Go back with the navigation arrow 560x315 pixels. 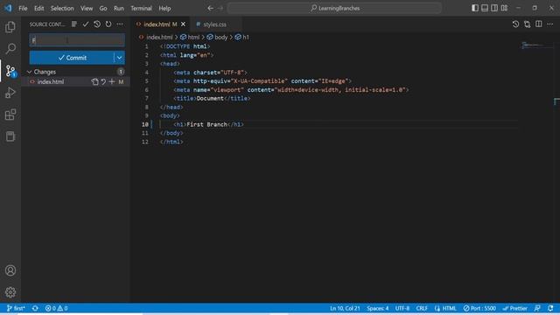click(210, 8)
